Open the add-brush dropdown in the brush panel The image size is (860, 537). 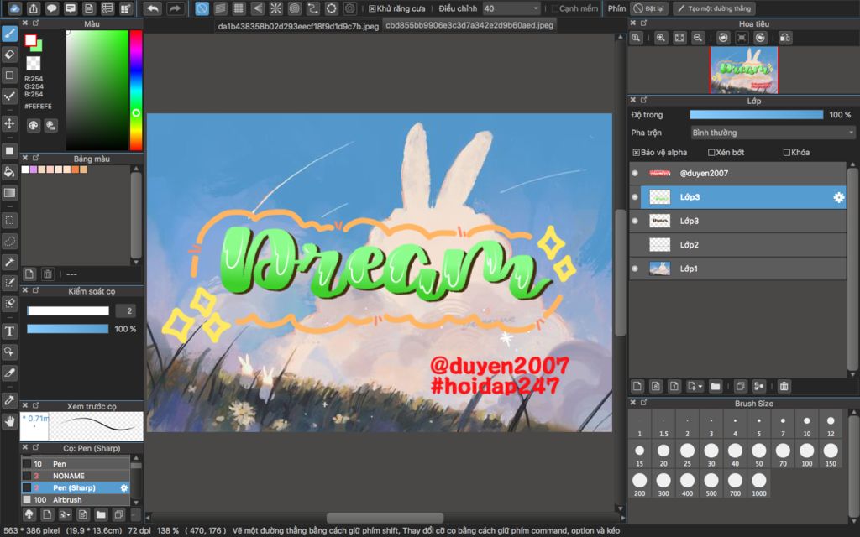pyautogui.click(x=66, y=514)
